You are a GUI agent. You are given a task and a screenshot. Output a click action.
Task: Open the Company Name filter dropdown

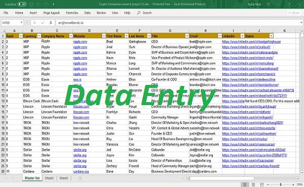(71, 36)
